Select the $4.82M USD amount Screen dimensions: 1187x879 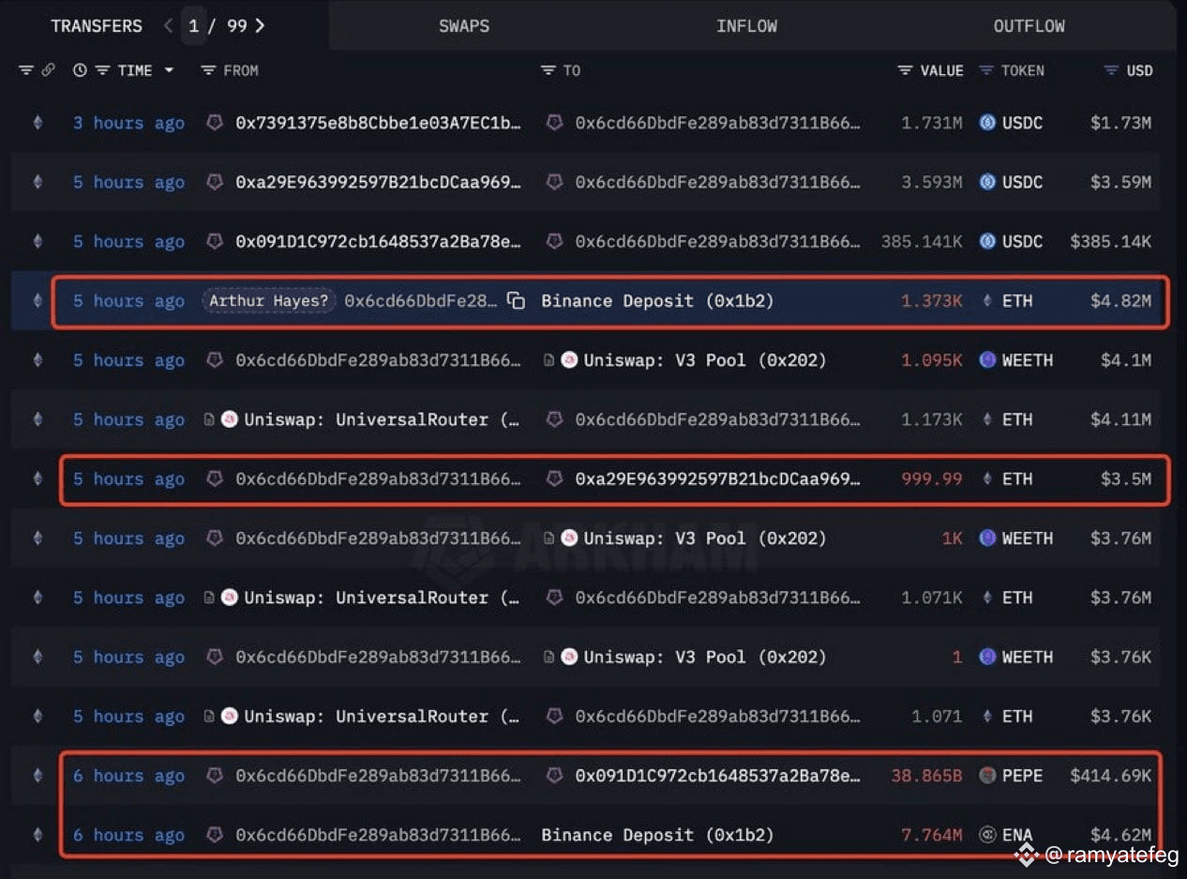(x=1120, y=301)
